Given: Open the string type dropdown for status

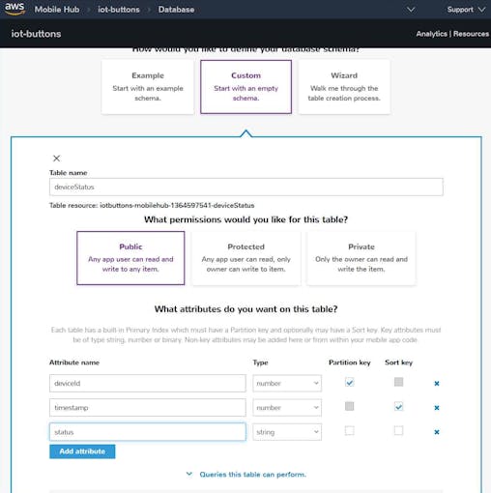Looking at the screenshot, I should (x=287, y=432).
